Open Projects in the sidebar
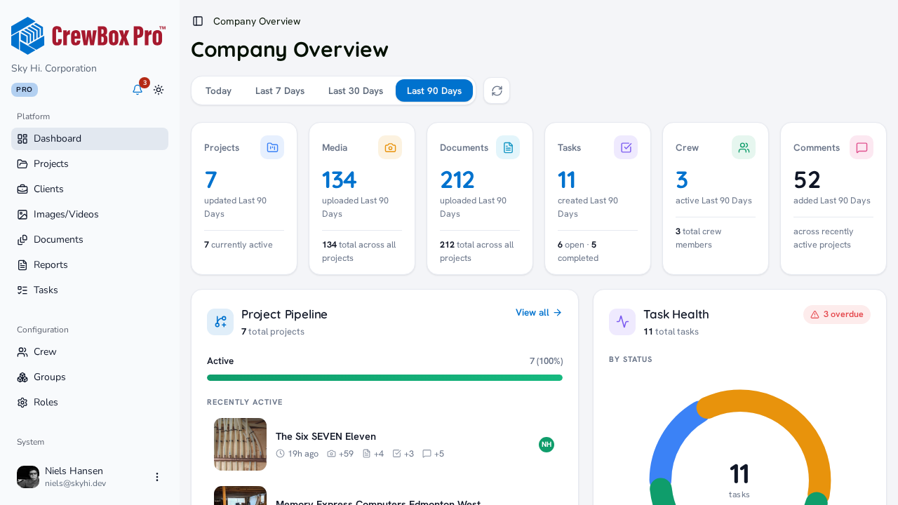The image size is (898, 505). (x=90, y=164)
